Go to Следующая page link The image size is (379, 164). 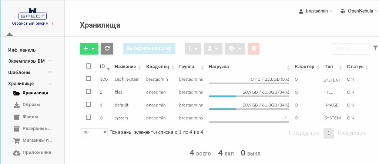pos(352,133)
